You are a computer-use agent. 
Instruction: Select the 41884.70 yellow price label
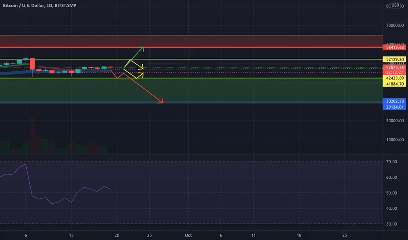394,84
